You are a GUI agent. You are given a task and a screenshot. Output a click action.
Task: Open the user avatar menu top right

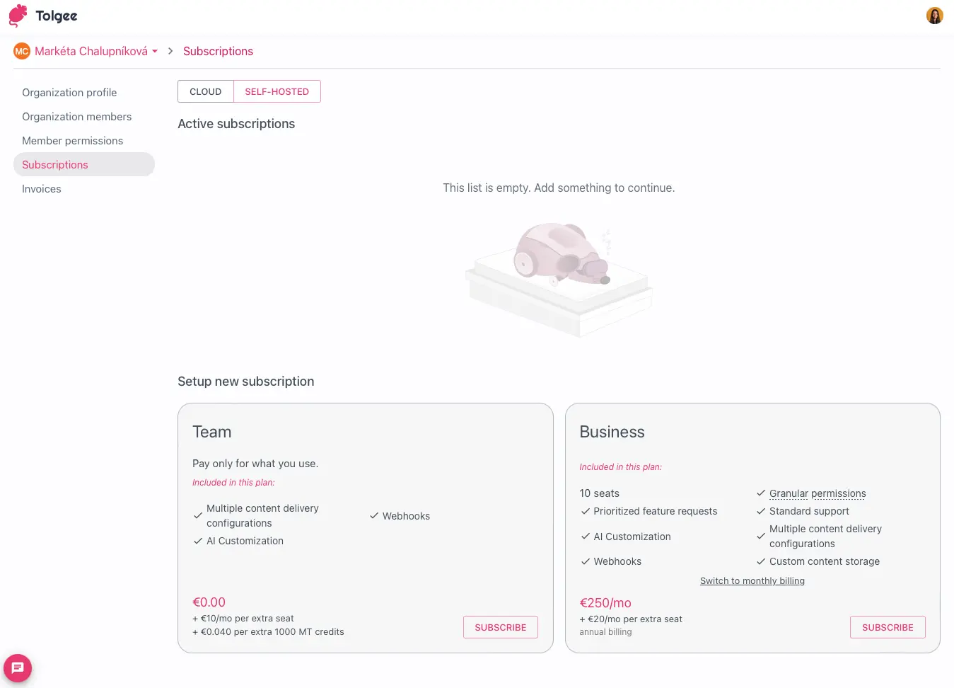click(x=934, y=15)
